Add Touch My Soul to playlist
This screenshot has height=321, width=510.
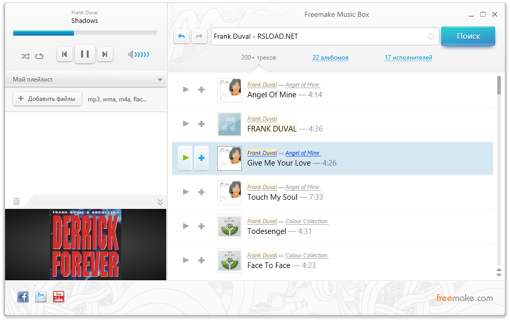(201, 192)
